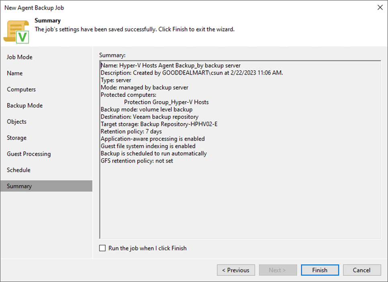Click the Description line with GOODDEALMART
The width and height of the screenshot is (388, 282).
point(192,73)
